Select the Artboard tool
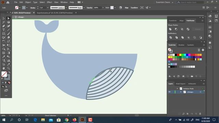The width and height of the screenshot is (219, 123). tap(4, 65)
